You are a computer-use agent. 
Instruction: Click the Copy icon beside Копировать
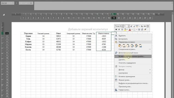pos(116,39)
